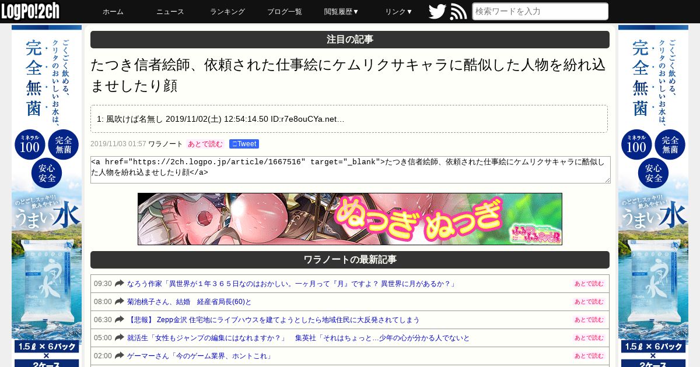Screen dimensions: 700x367
Task: Click あとで読む for なろう作家 article
Action: pos(589,284)
